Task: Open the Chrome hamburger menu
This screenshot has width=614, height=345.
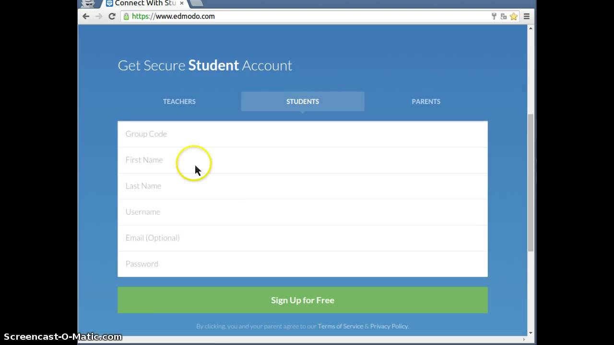Action: (526, 16)
